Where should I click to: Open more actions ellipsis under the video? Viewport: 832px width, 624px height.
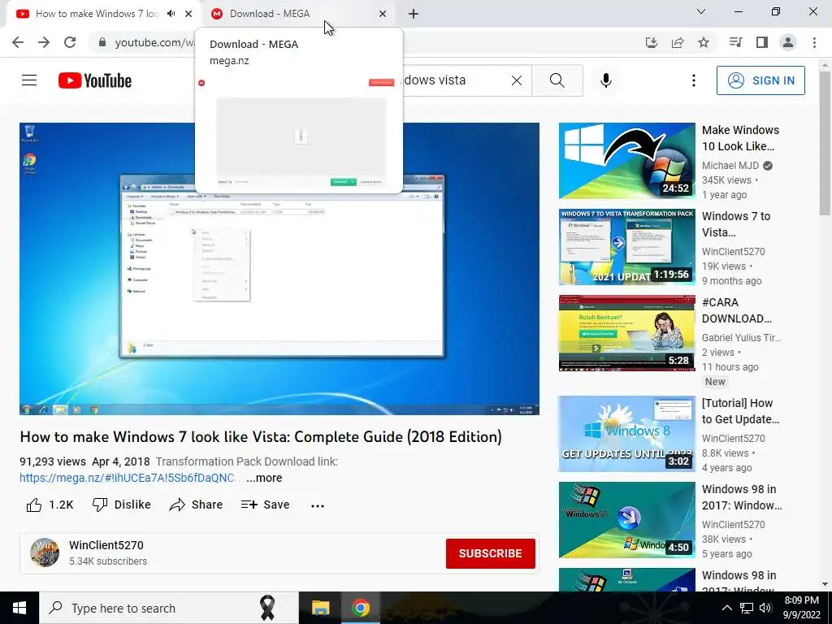[318, 505]
